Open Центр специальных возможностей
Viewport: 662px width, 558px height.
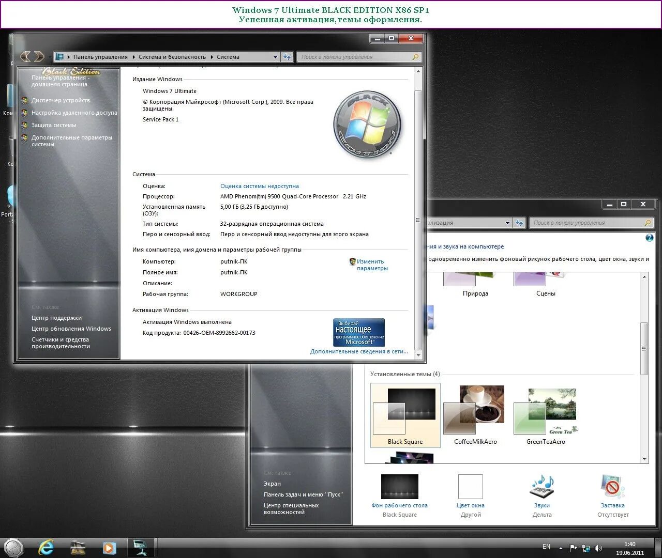[x=291, y=508]
